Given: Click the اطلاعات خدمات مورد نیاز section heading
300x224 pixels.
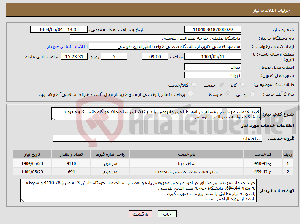Looking at the screenshot, I should click(x=267, y=126).
